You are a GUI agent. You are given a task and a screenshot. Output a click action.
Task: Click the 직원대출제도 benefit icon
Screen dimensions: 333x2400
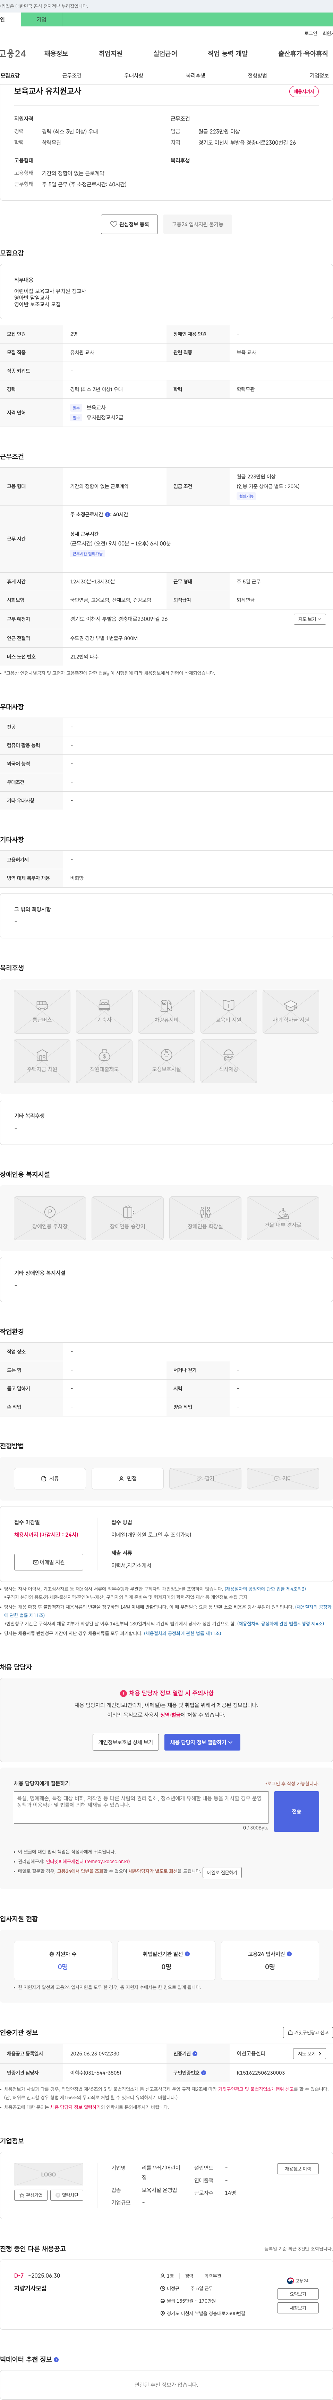(104, 1060)
